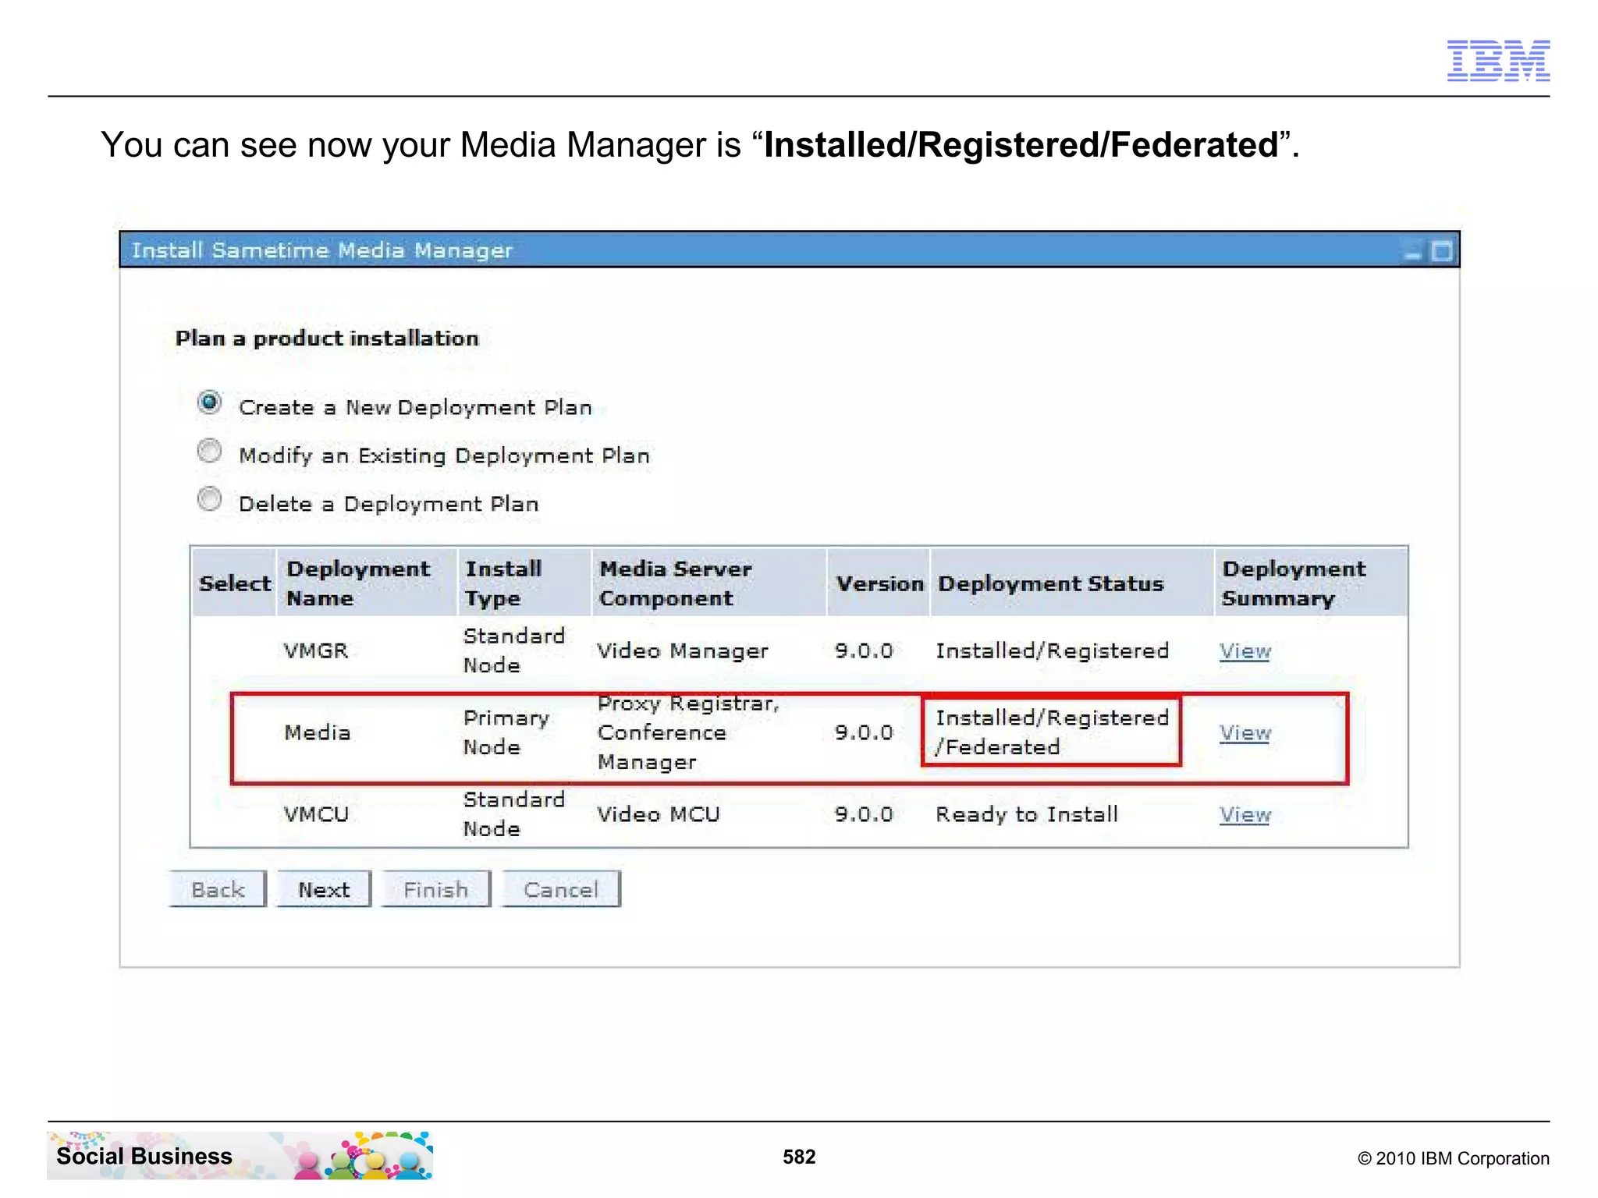Click Standard Node in the VMGR row
Viewport: 1598px width, 1198px height.
[513, 650]
